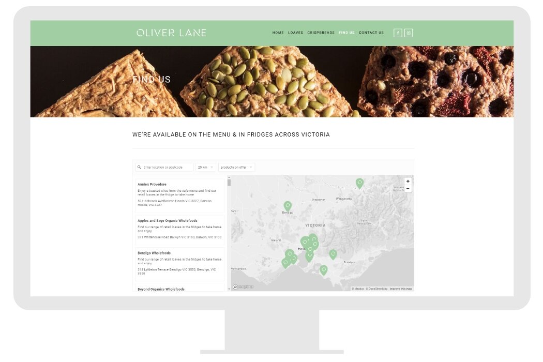Select the map pin west of Traralgon
This screenshot has width=543, height=362.
[x=333, y=254]
